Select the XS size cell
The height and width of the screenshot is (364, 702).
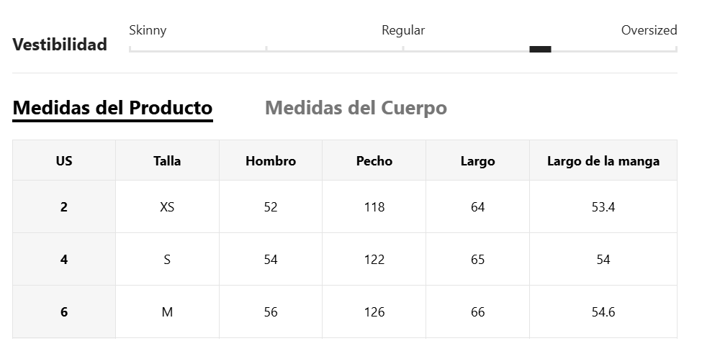pyautogui.click(x=167, y=207)
